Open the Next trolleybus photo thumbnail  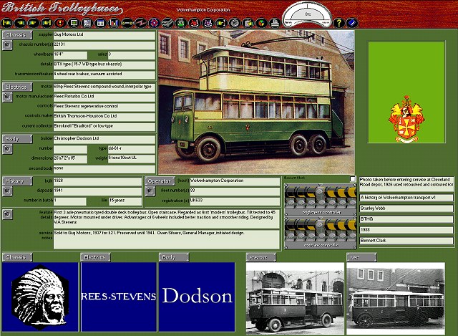pos(396,298)
